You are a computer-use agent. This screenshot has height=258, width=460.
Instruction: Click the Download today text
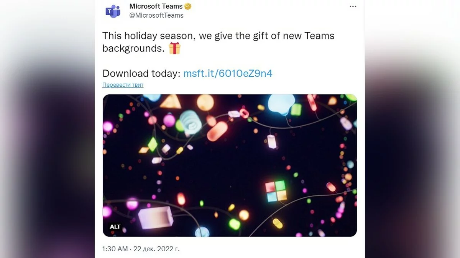click(141, 73)
